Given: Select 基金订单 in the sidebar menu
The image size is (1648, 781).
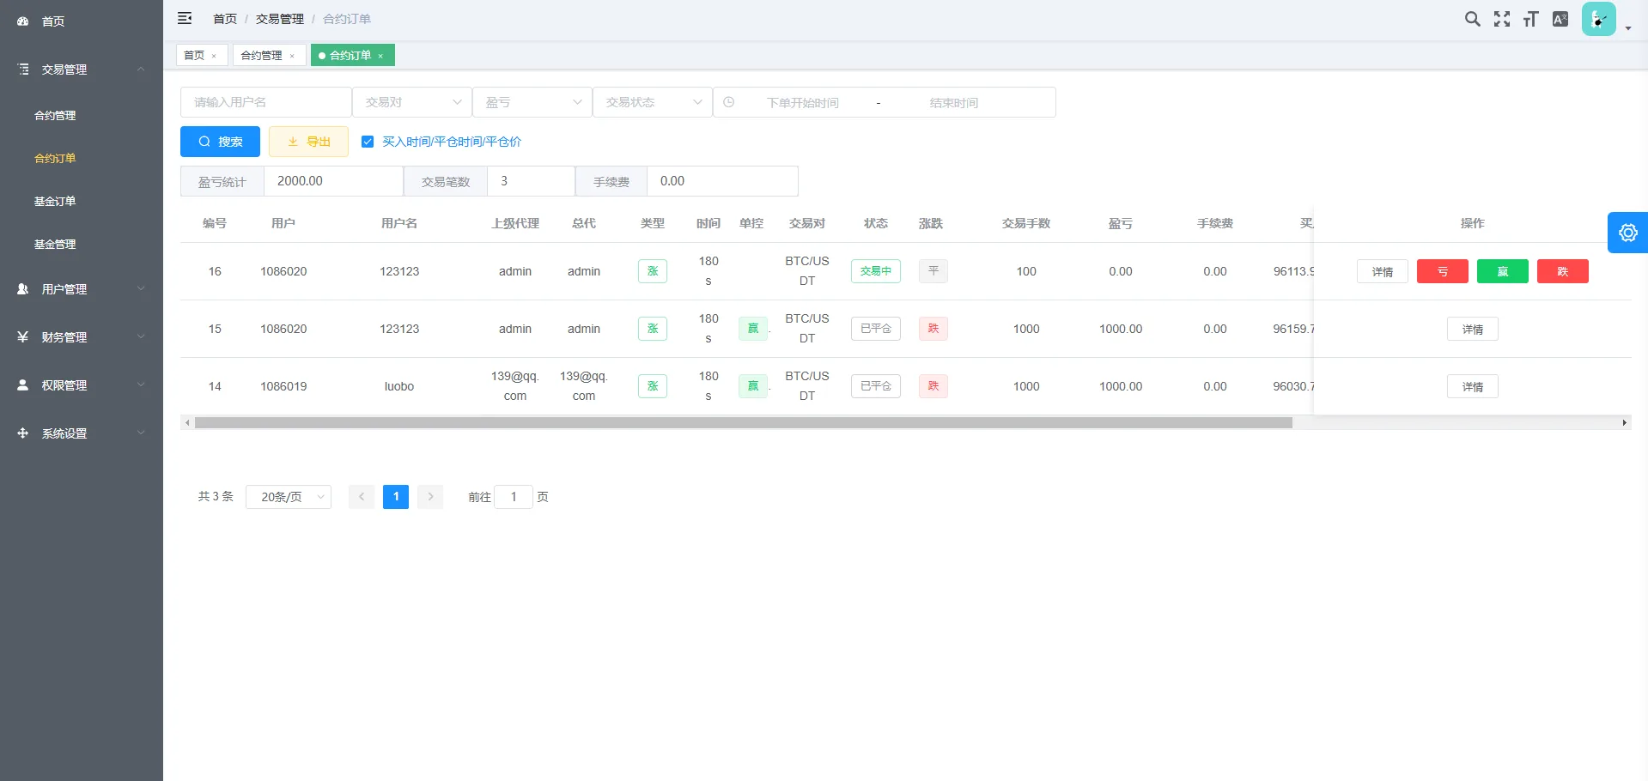Looking at the screenshot, I should [54, 201].
